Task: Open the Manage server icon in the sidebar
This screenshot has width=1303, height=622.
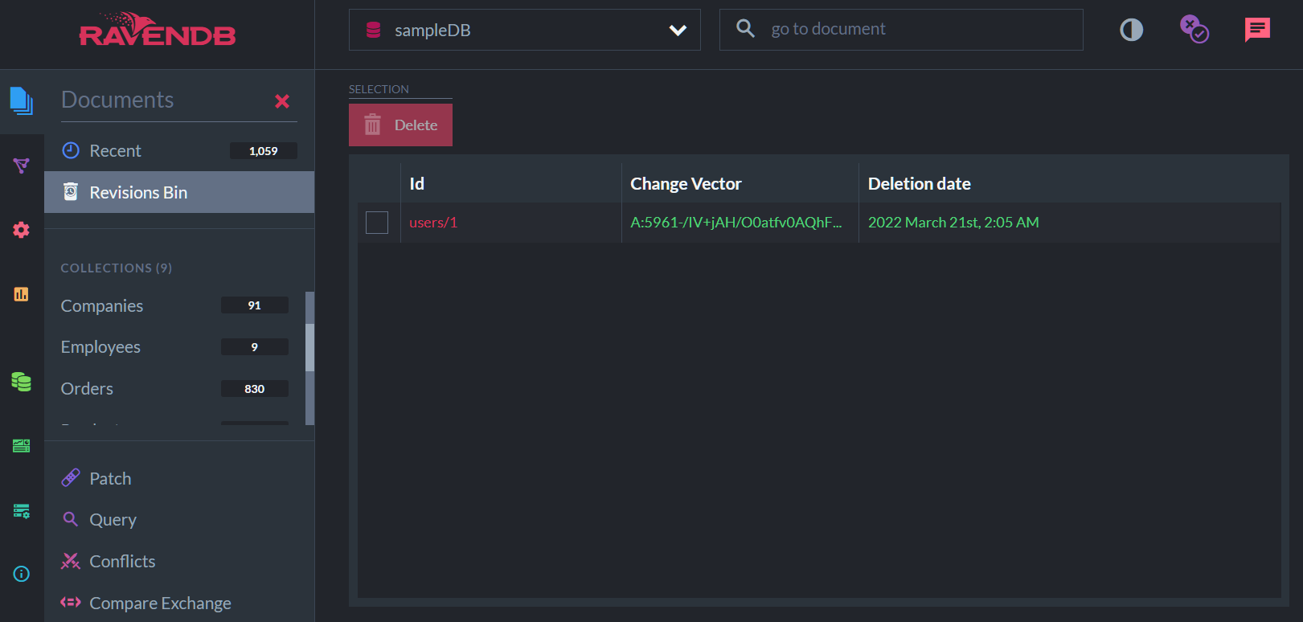Action: pyautogui.click(x=22, y=510)
